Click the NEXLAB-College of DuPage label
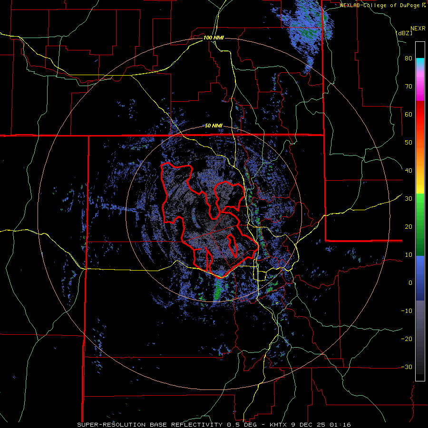 coord(380,5)
